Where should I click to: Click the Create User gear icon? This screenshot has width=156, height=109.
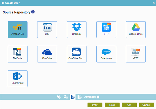coord(3,3)
